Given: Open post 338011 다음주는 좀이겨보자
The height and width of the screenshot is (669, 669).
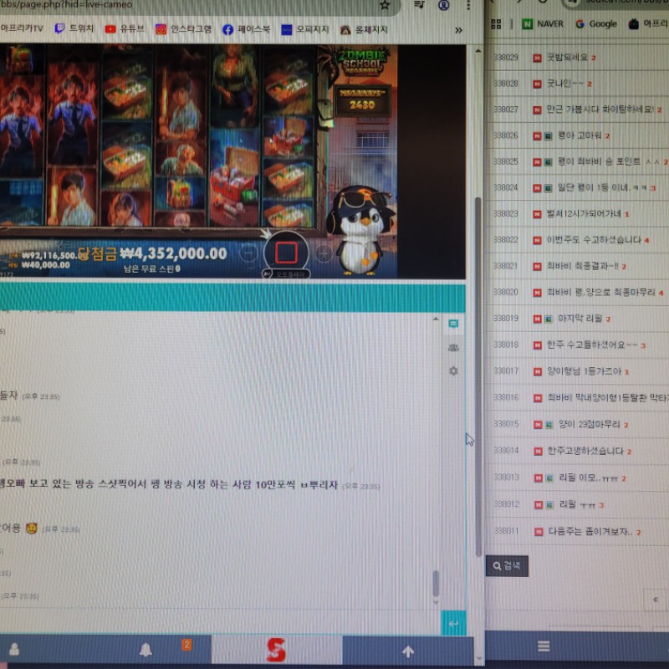Looking at the screenshot, I should (590, 532).
